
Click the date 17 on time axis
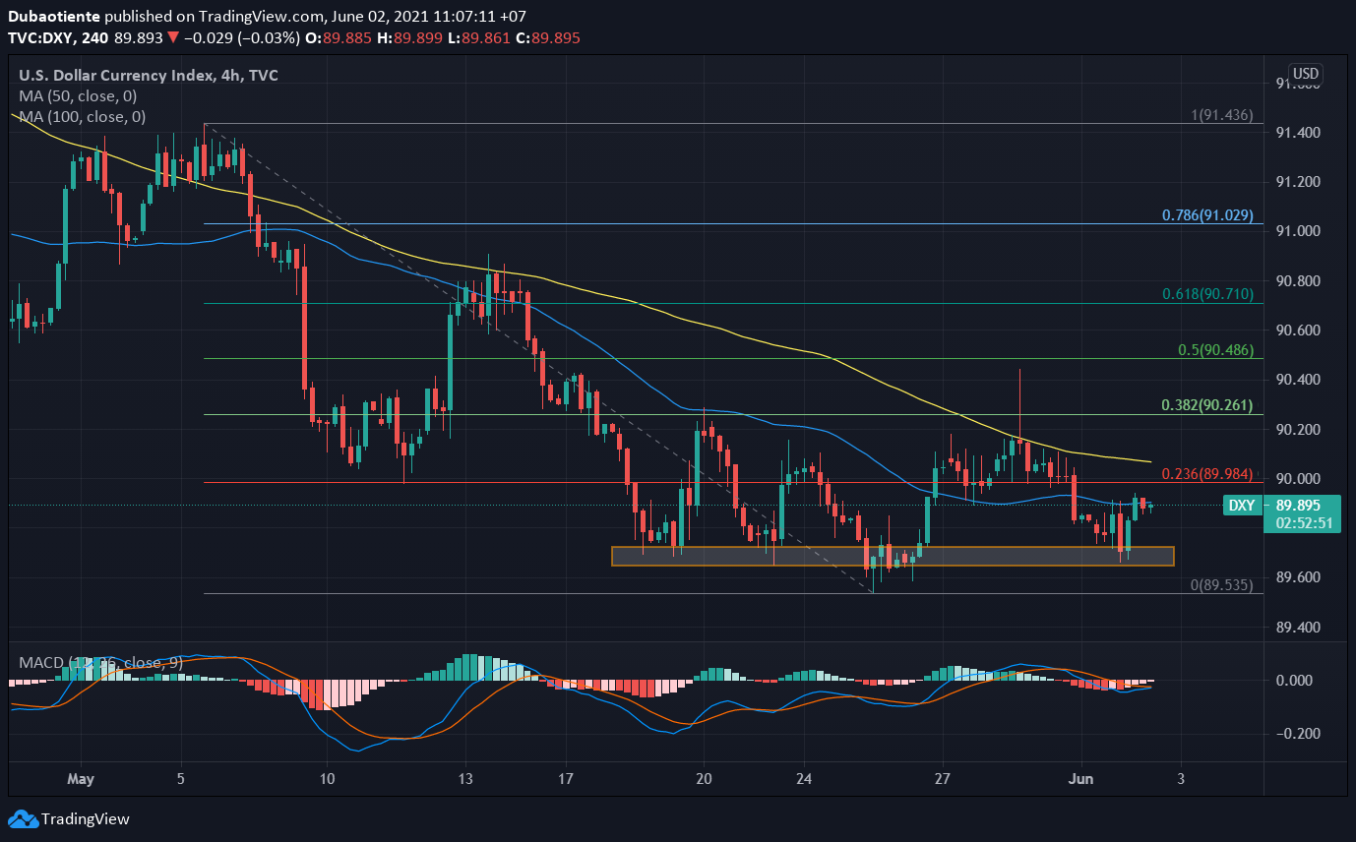point(565,778)
